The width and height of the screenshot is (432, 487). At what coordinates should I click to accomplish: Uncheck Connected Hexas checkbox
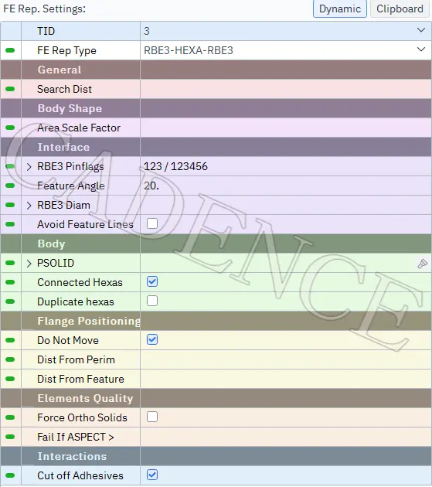coord(152,281)
